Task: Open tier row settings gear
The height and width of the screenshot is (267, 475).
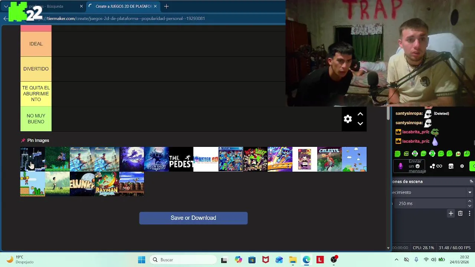Action: [x=348, y=119]
